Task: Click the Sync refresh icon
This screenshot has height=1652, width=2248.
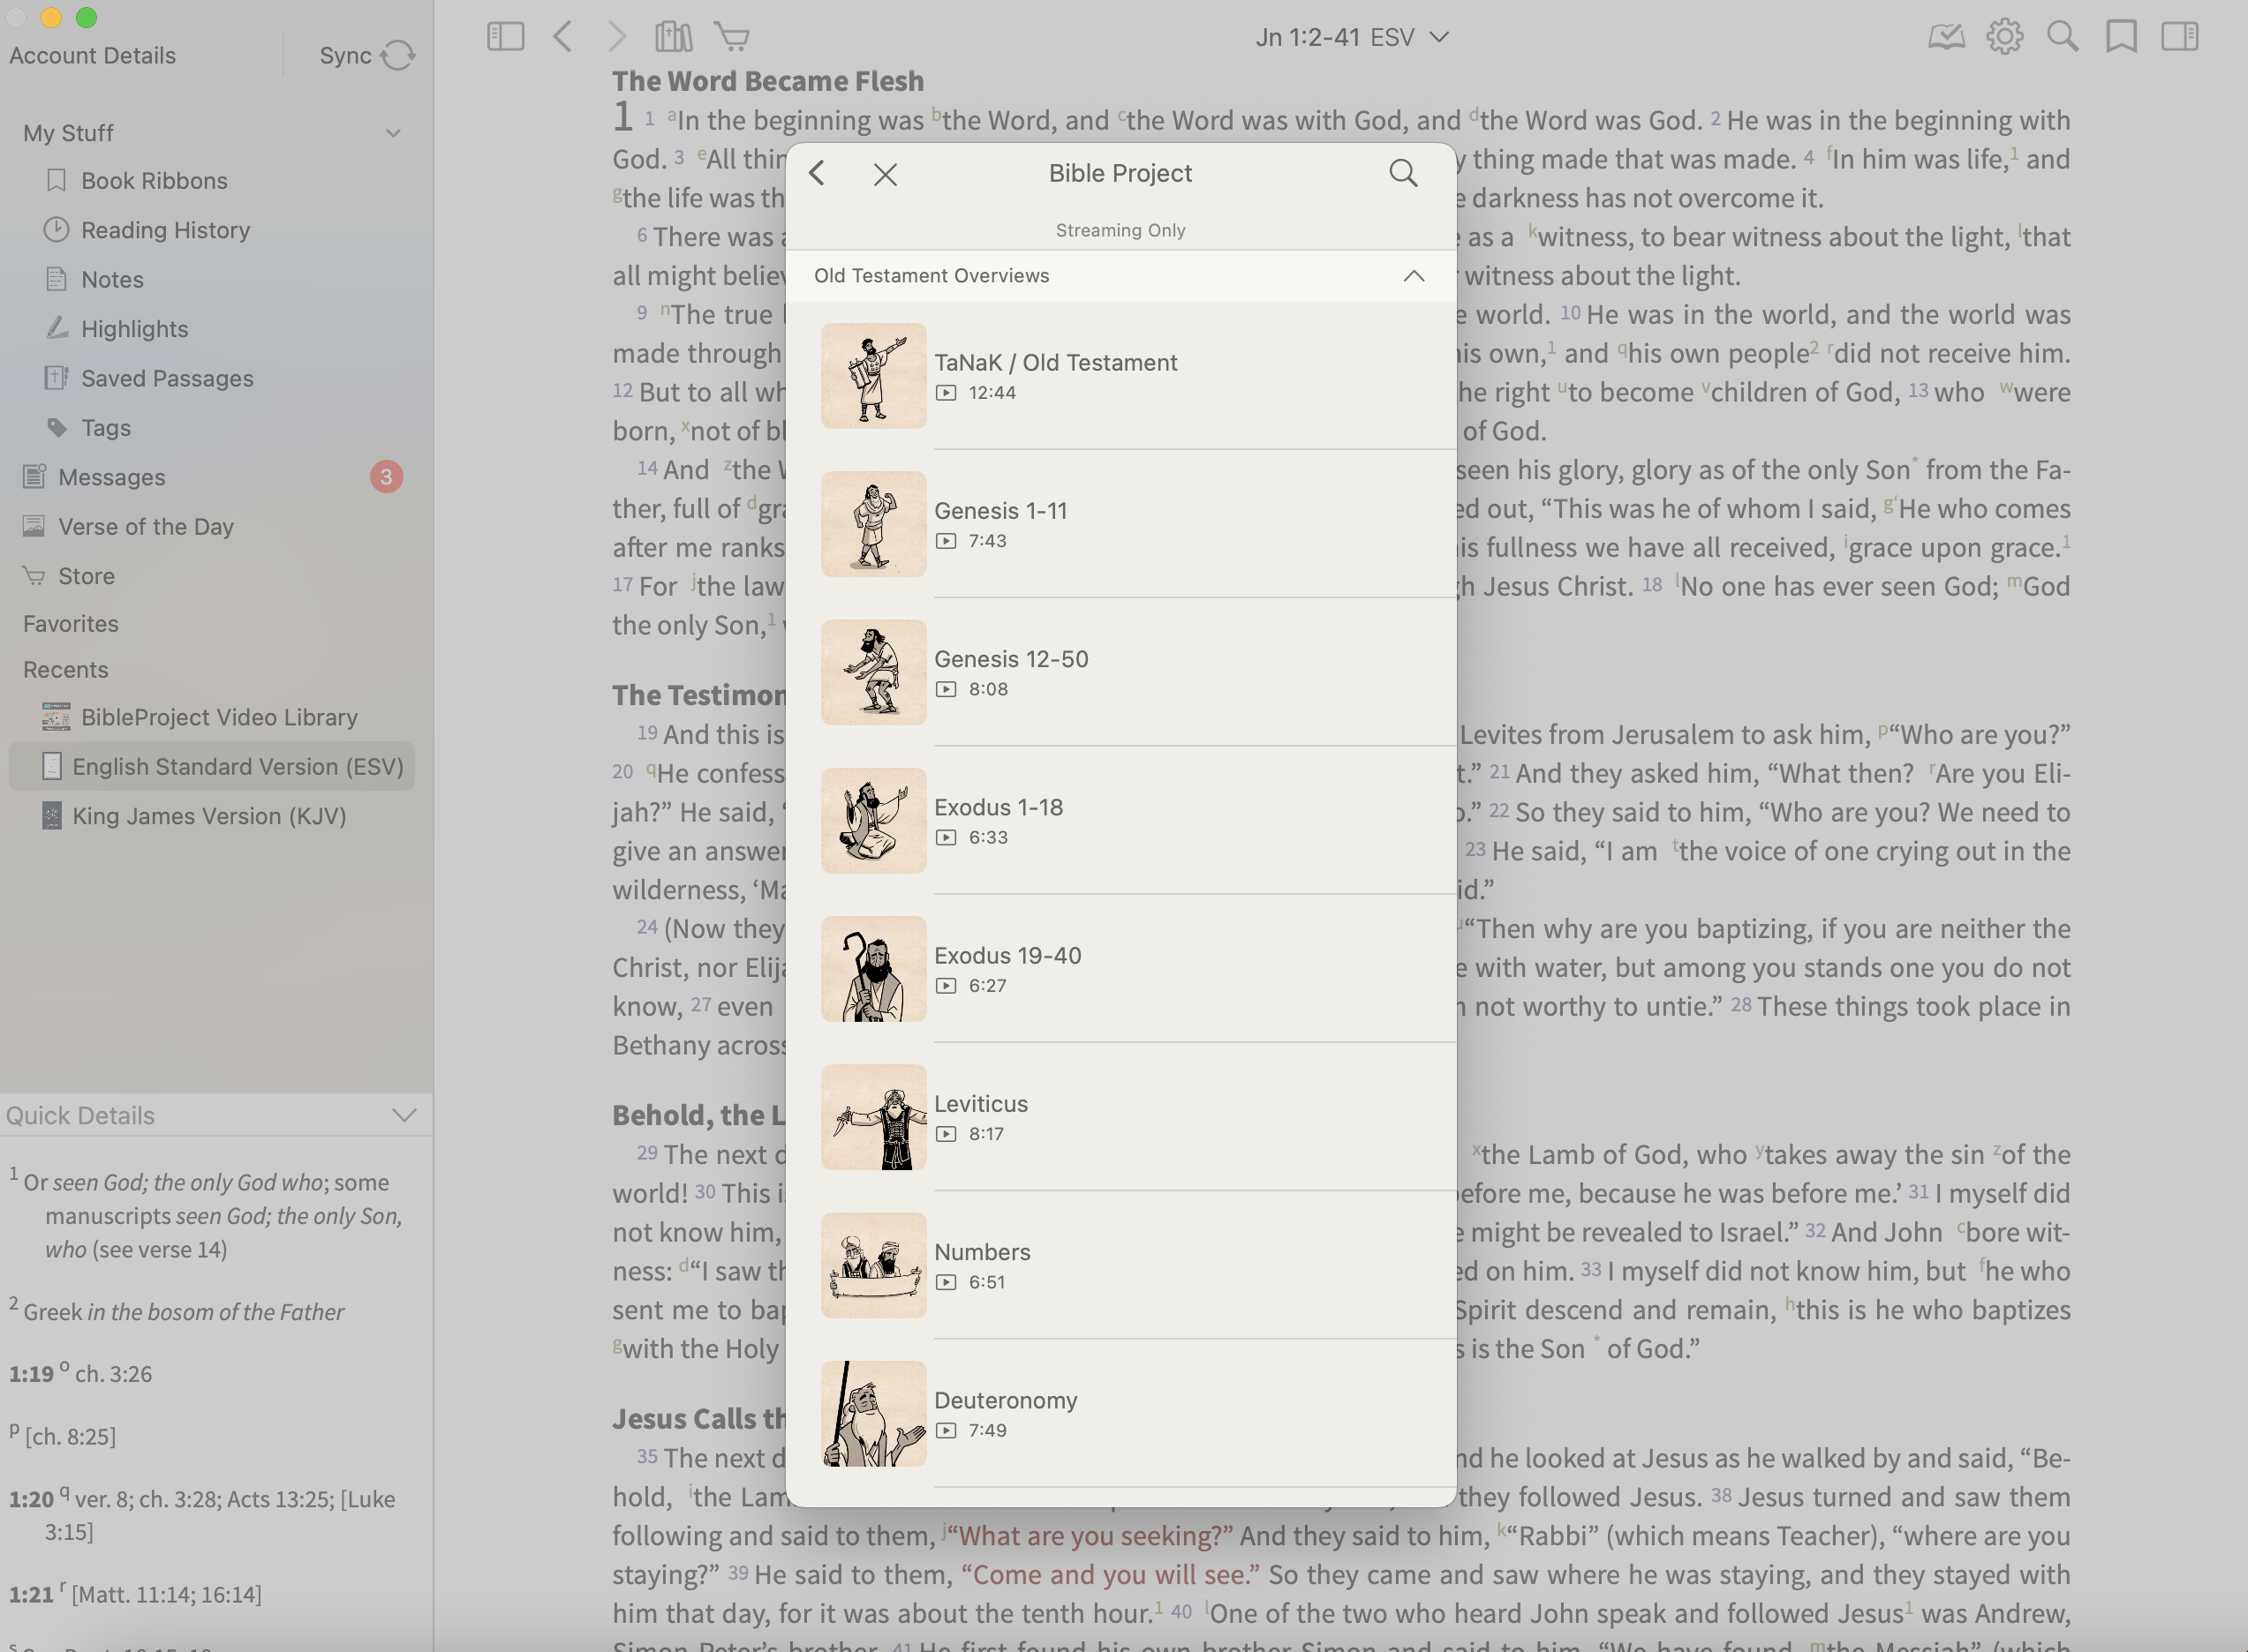Action: pos(397,56)
